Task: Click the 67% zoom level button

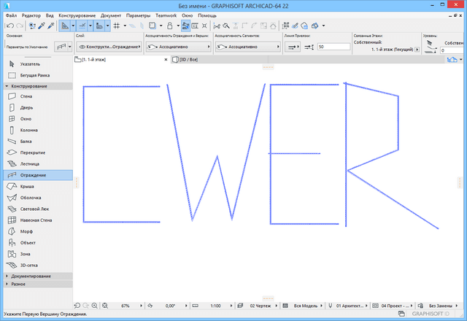Action: (125, 306)
